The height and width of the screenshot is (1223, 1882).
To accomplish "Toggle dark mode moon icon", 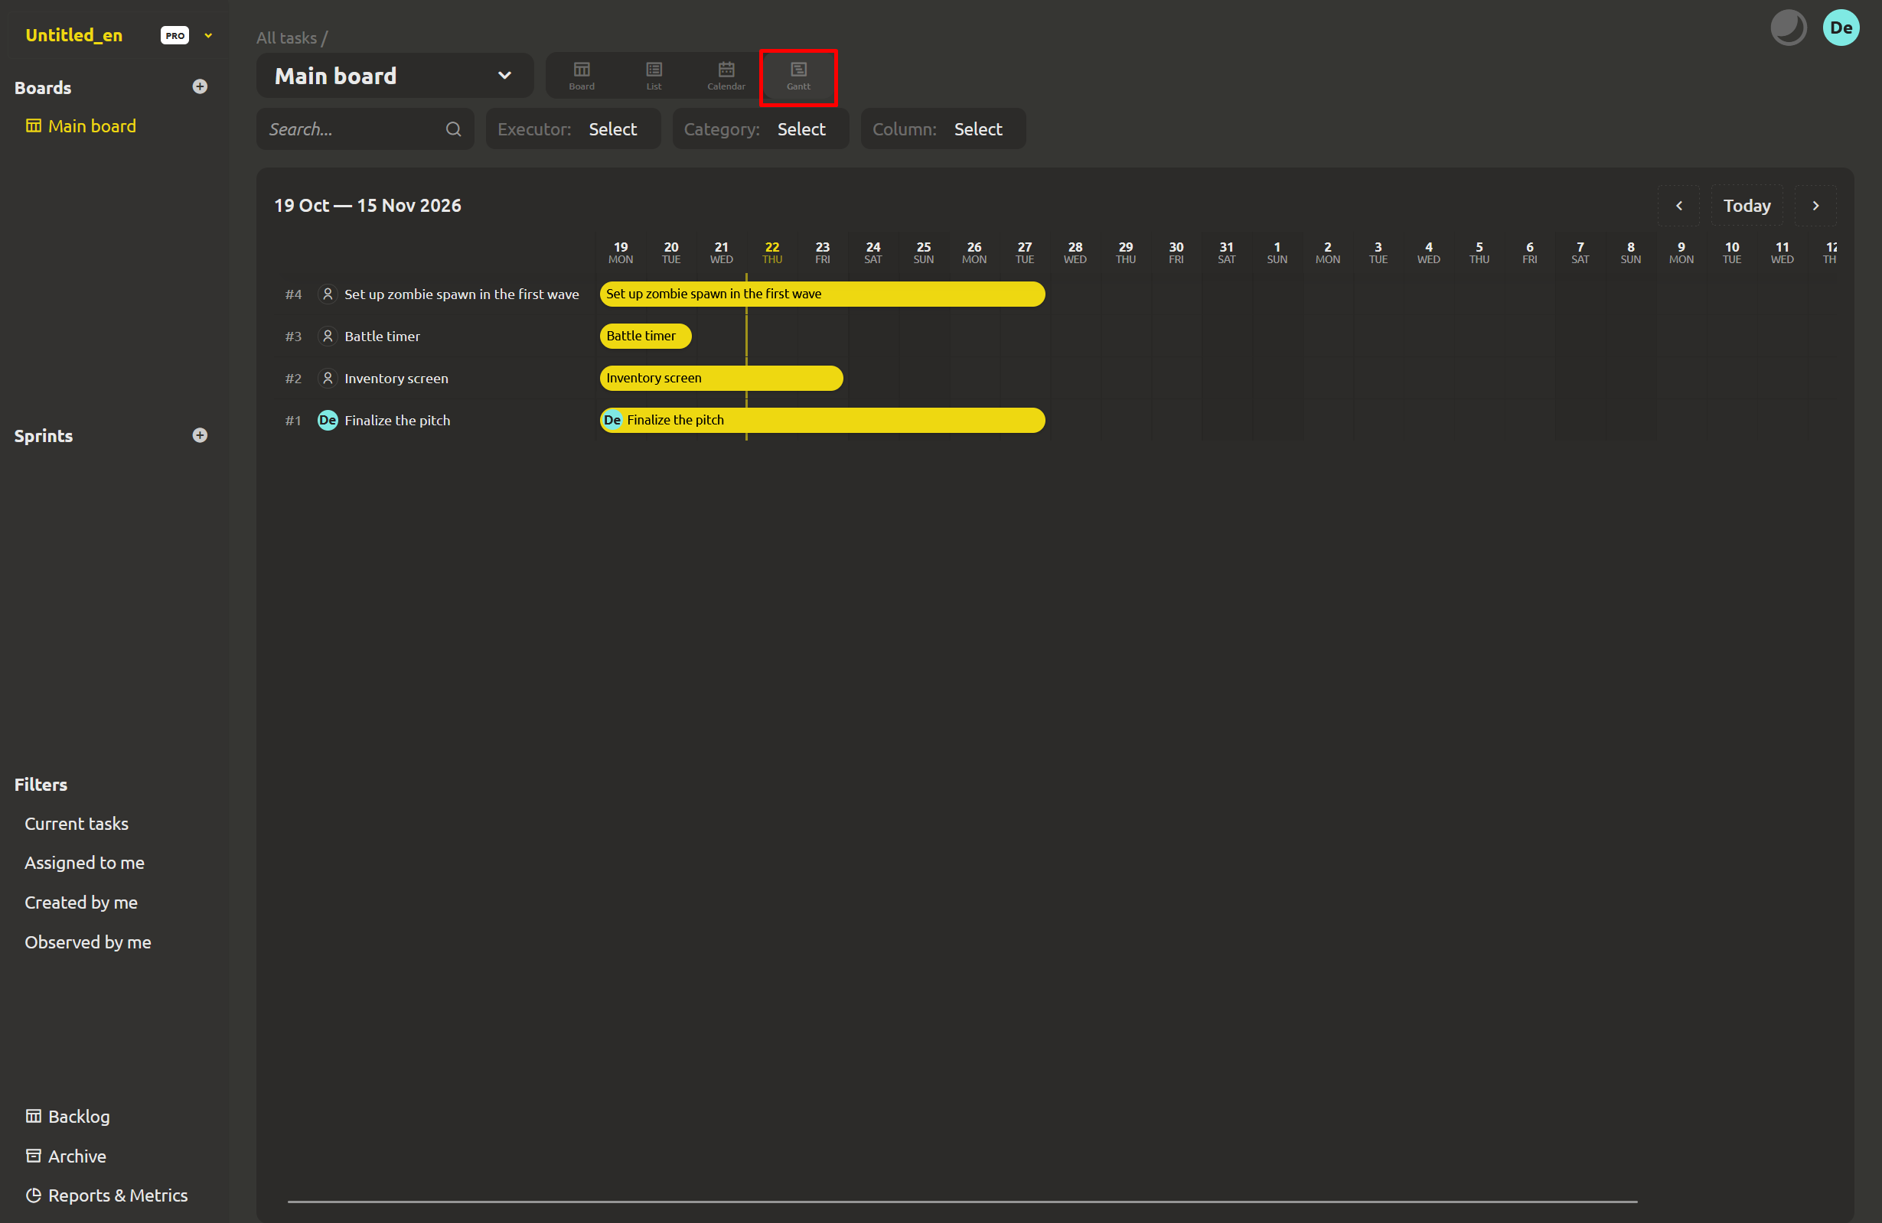I will [x=1788, y=28].
